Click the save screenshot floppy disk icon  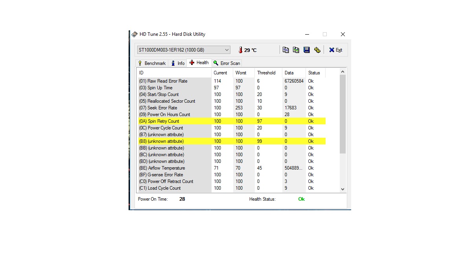click(x=307, y=50)
